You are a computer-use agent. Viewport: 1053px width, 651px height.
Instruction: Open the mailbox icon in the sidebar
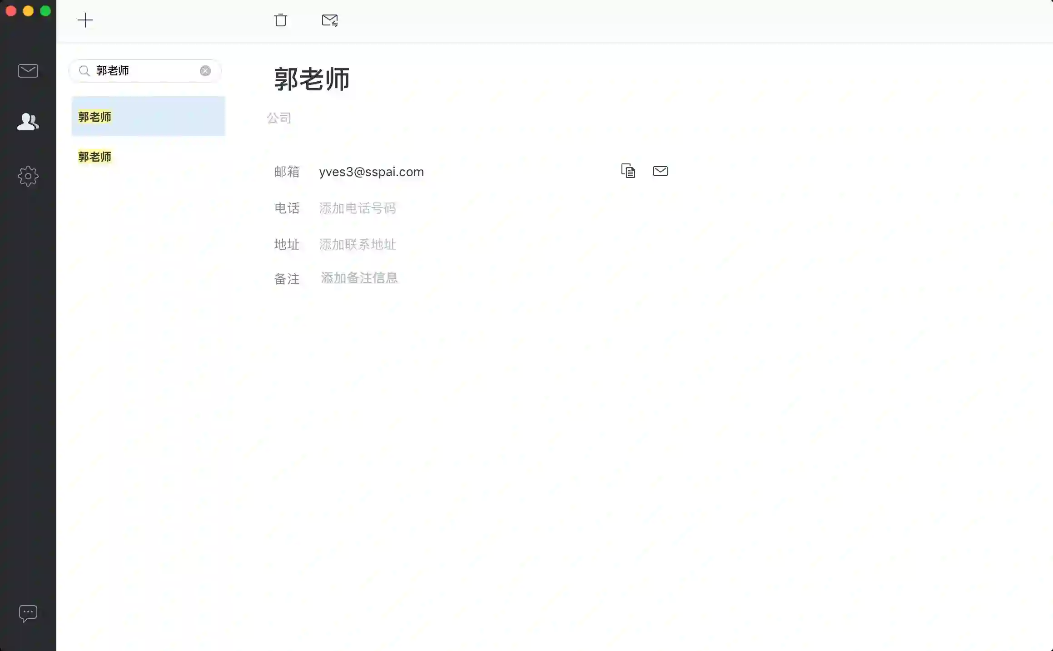[28, 71]
